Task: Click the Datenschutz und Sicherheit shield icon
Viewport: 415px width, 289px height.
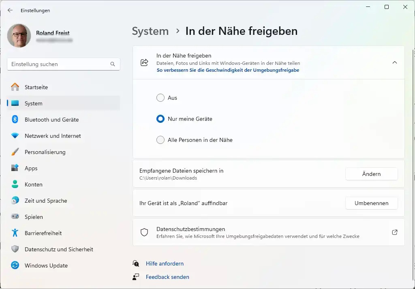Action: pos(15,249)
